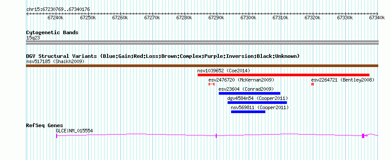Click the 67270k ruler tick label
Image resolution: width=391 pixels, height=160 pixels.
[152, 18]
